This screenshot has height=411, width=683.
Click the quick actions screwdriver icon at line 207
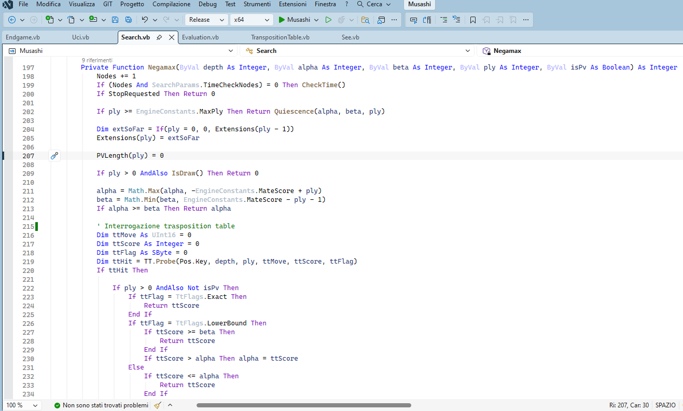pyautogui.click(x=54, y=155)
